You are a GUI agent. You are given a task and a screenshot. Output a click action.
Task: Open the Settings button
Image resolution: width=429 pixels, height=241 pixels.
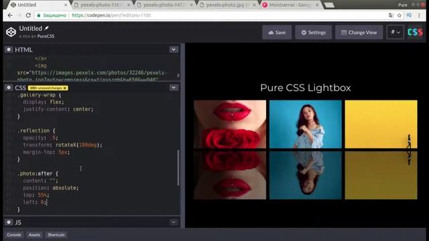[313, 33]
